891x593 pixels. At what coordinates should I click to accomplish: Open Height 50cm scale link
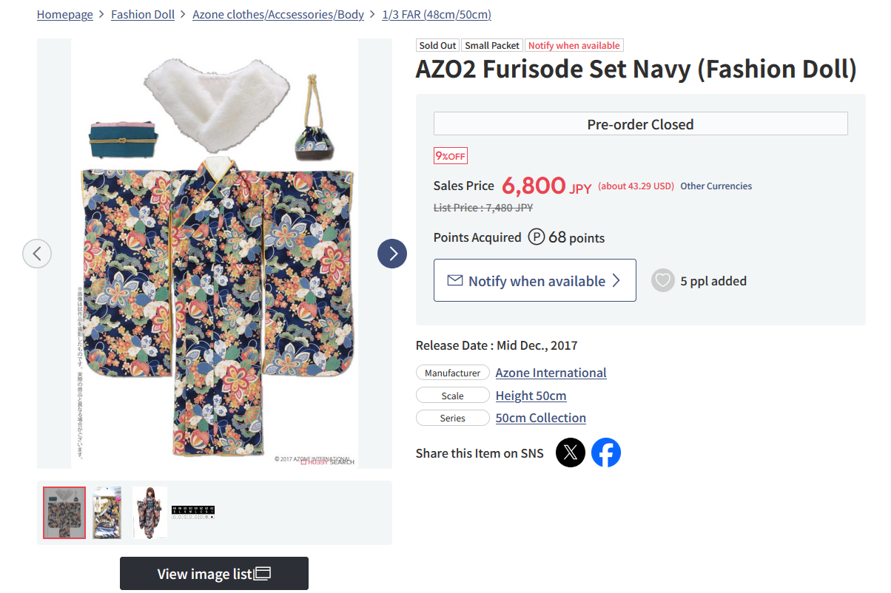pyautogui.click(x=531, y=396)
